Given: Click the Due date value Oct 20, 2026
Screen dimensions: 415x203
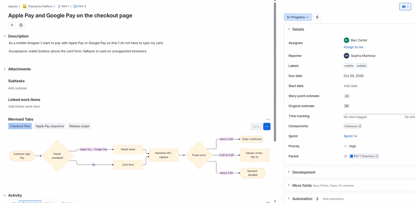Looking at the screenshot, I should tap(353, 76).
